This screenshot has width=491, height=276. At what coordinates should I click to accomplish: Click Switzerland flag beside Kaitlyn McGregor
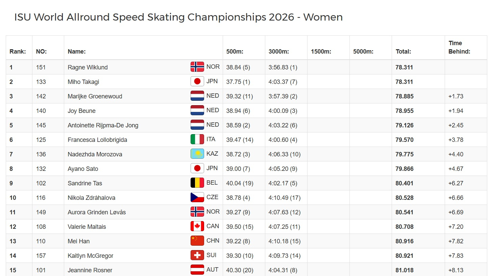click(x=197, y=255)
